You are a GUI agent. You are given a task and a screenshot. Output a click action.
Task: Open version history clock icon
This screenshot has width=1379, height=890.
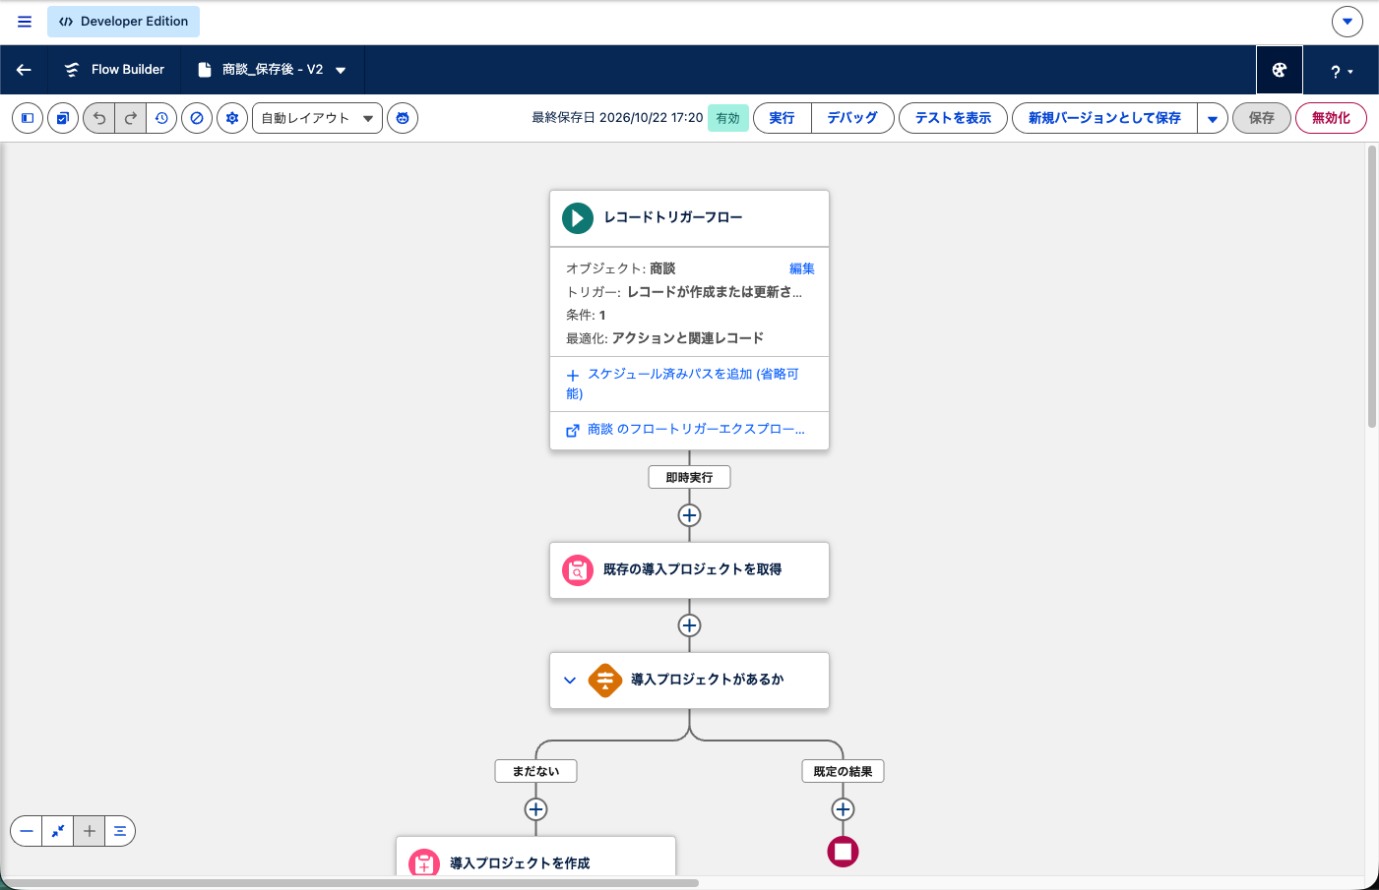pyautogui.click(x=161, y=118)
